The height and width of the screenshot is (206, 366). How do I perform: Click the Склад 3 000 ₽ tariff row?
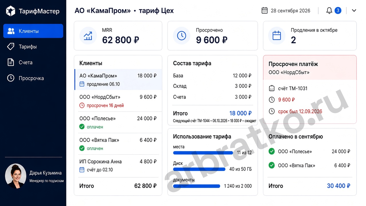(212, 86)
